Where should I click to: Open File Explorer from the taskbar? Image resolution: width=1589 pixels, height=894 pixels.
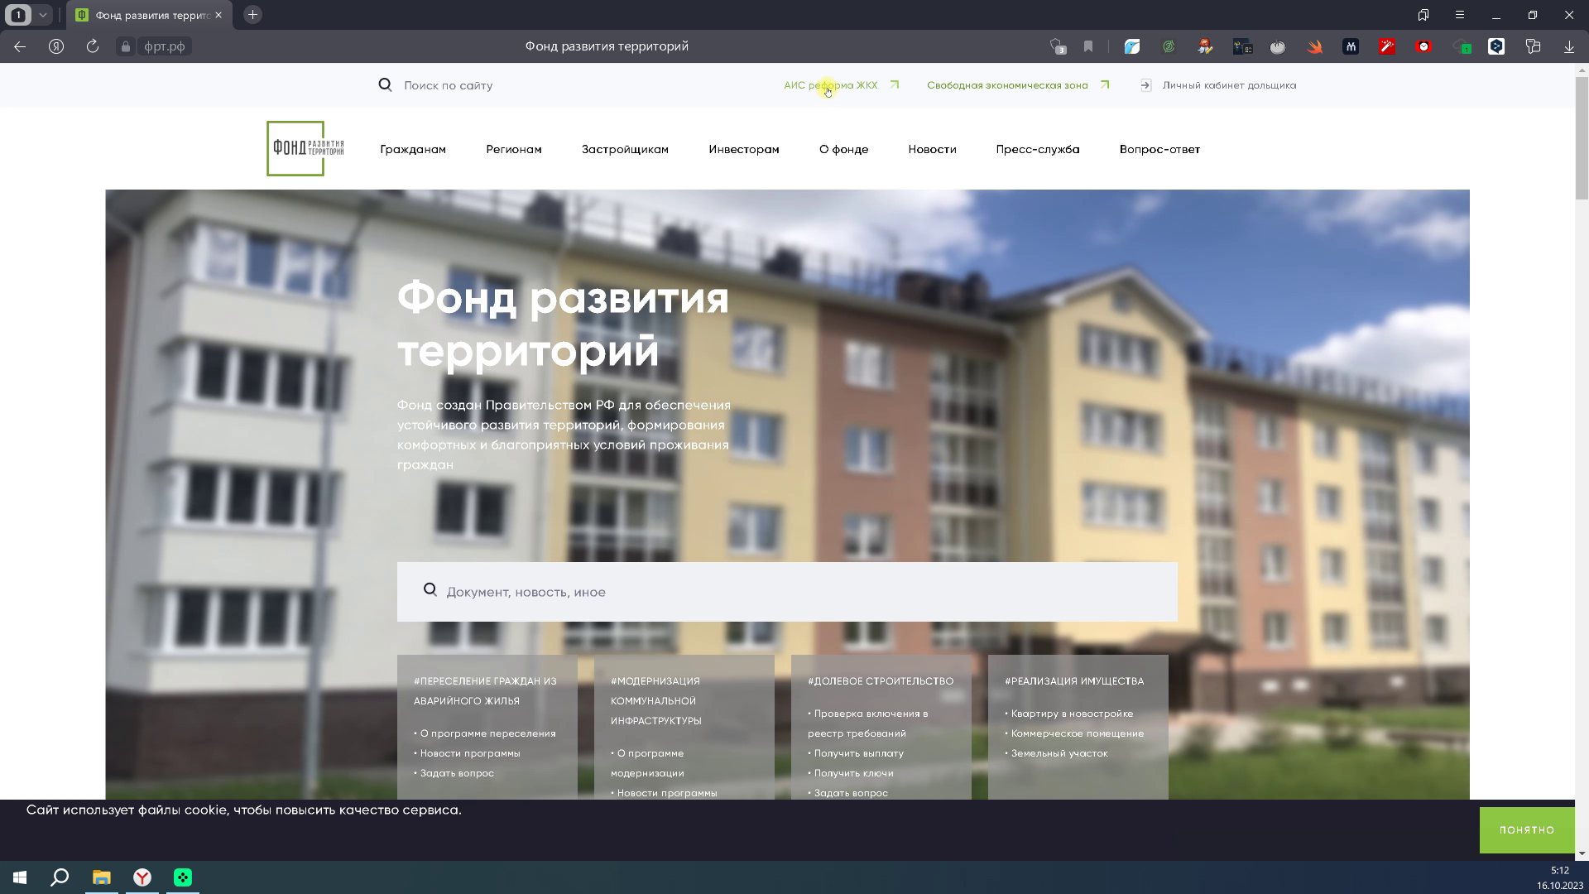(x=101, y=877)
